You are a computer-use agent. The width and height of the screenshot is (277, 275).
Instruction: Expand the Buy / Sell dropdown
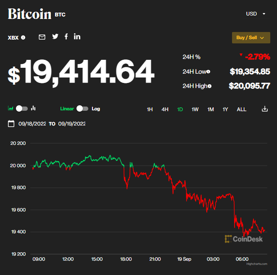251,37
